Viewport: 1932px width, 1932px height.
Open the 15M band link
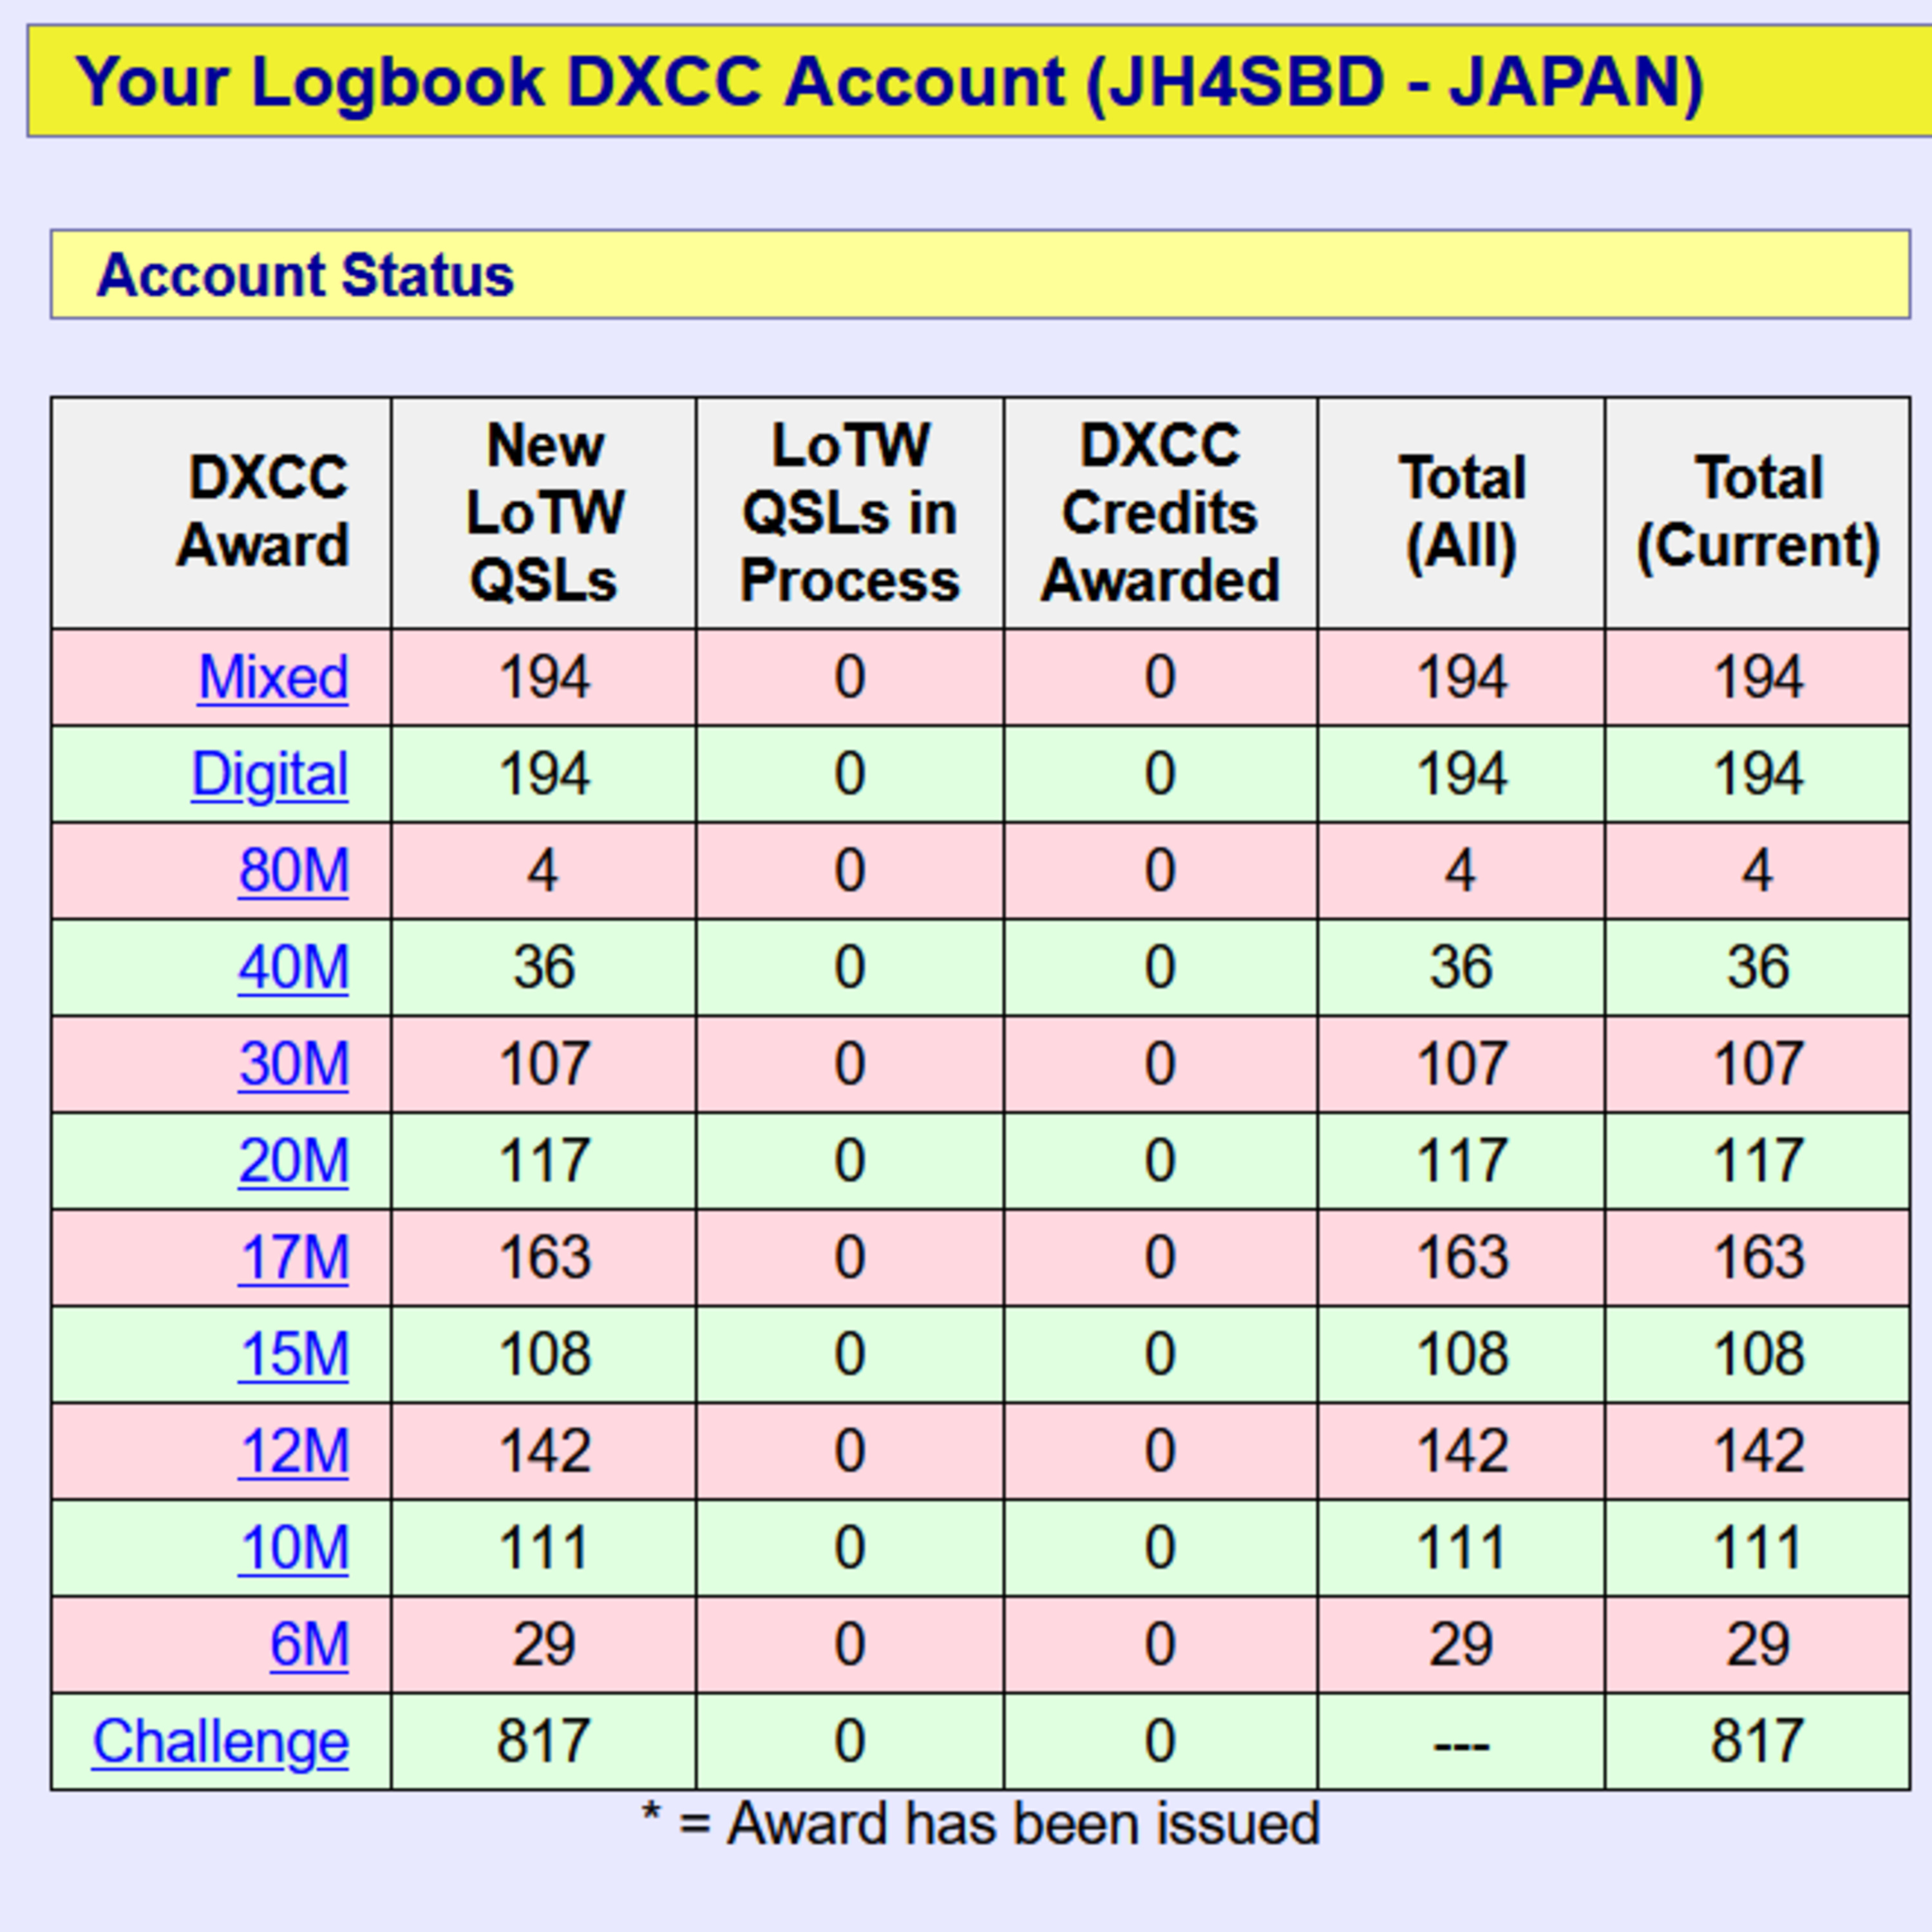click(x=294, y=1354)
